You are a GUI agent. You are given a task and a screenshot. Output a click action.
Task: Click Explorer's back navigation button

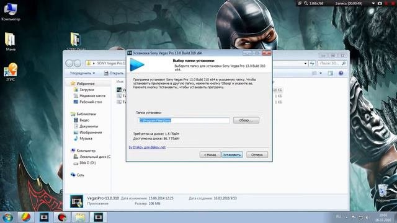(x=69, y=63)
